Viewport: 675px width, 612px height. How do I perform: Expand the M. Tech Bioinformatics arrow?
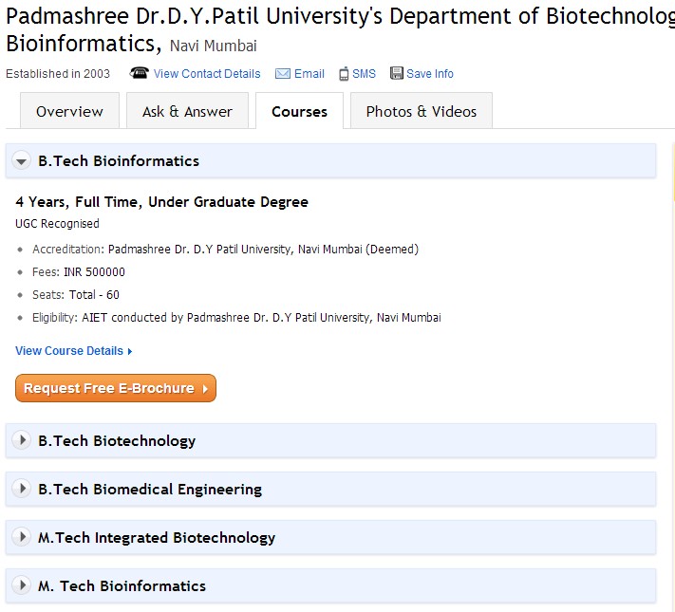[x=21, y=585]
